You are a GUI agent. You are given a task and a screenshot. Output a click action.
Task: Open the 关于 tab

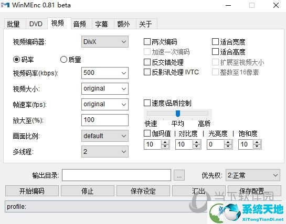point(146,24)
